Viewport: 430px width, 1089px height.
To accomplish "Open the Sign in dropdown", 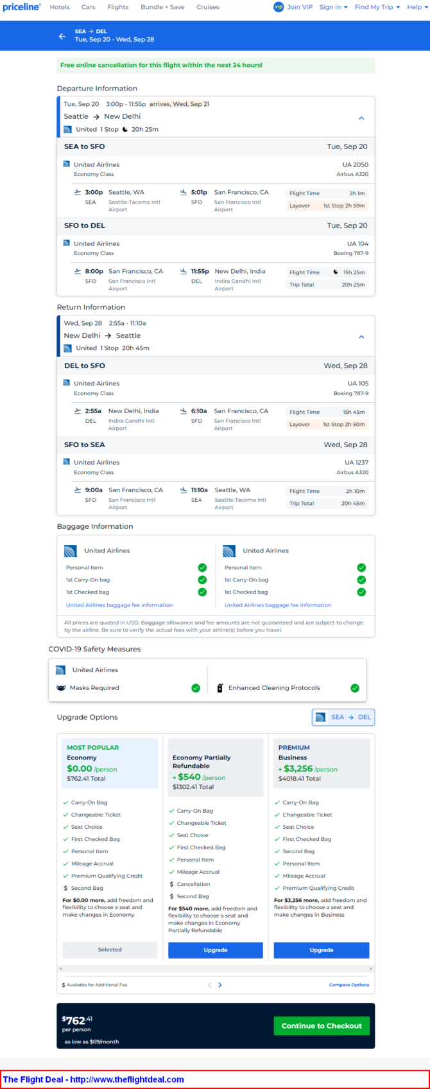I will click(x=334, y=7).
